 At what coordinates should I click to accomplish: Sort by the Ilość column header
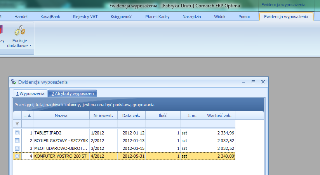[x=163, y=116]
